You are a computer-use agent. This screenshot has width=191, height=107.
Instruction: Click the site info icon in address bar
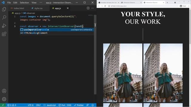pos(109,6)
